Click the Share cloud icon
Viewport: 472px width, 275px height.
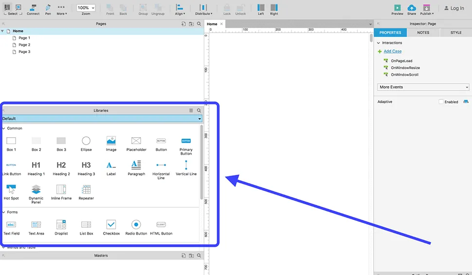[412, 8]
